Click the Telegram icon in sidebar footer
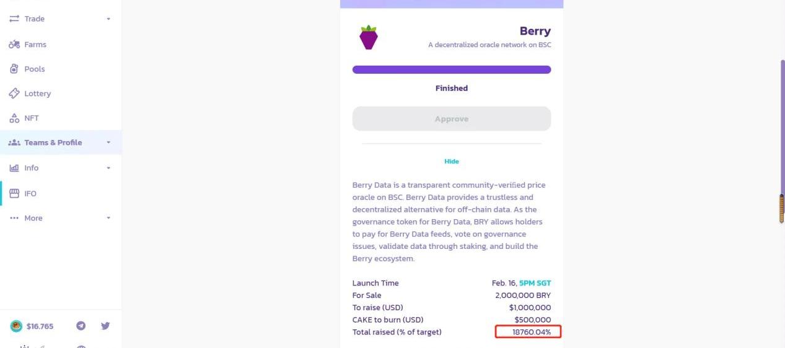 [81, 326]
